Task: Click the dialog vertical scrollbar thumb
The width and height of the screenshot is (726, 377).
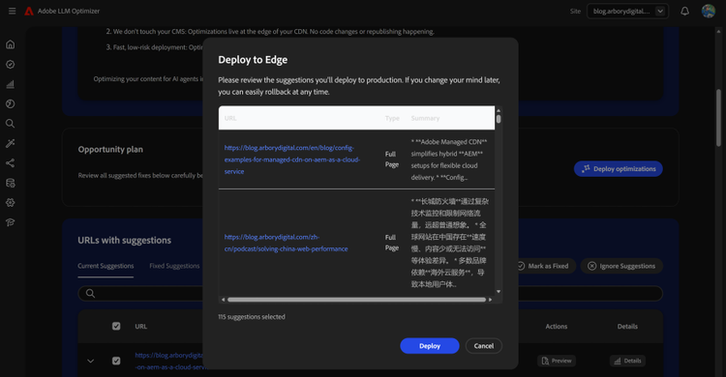Action: coord(499,119)
